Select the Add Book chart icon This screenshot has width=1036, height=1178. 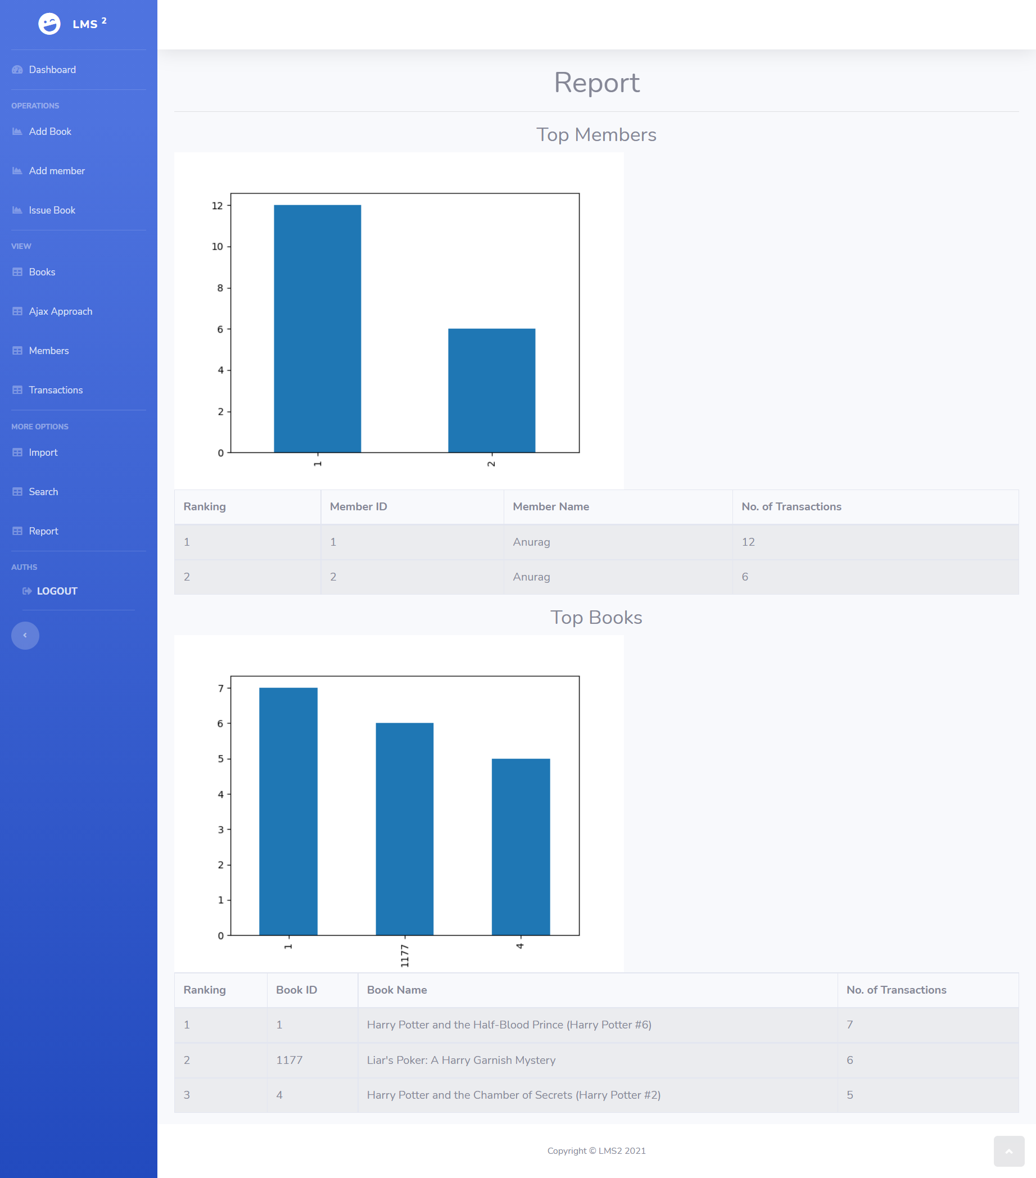[x=17, y=132]
